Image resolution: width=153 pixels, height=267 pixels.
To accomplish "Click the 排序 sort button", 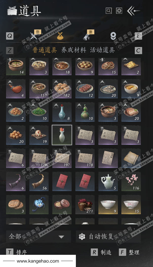I will coord(16,252).
